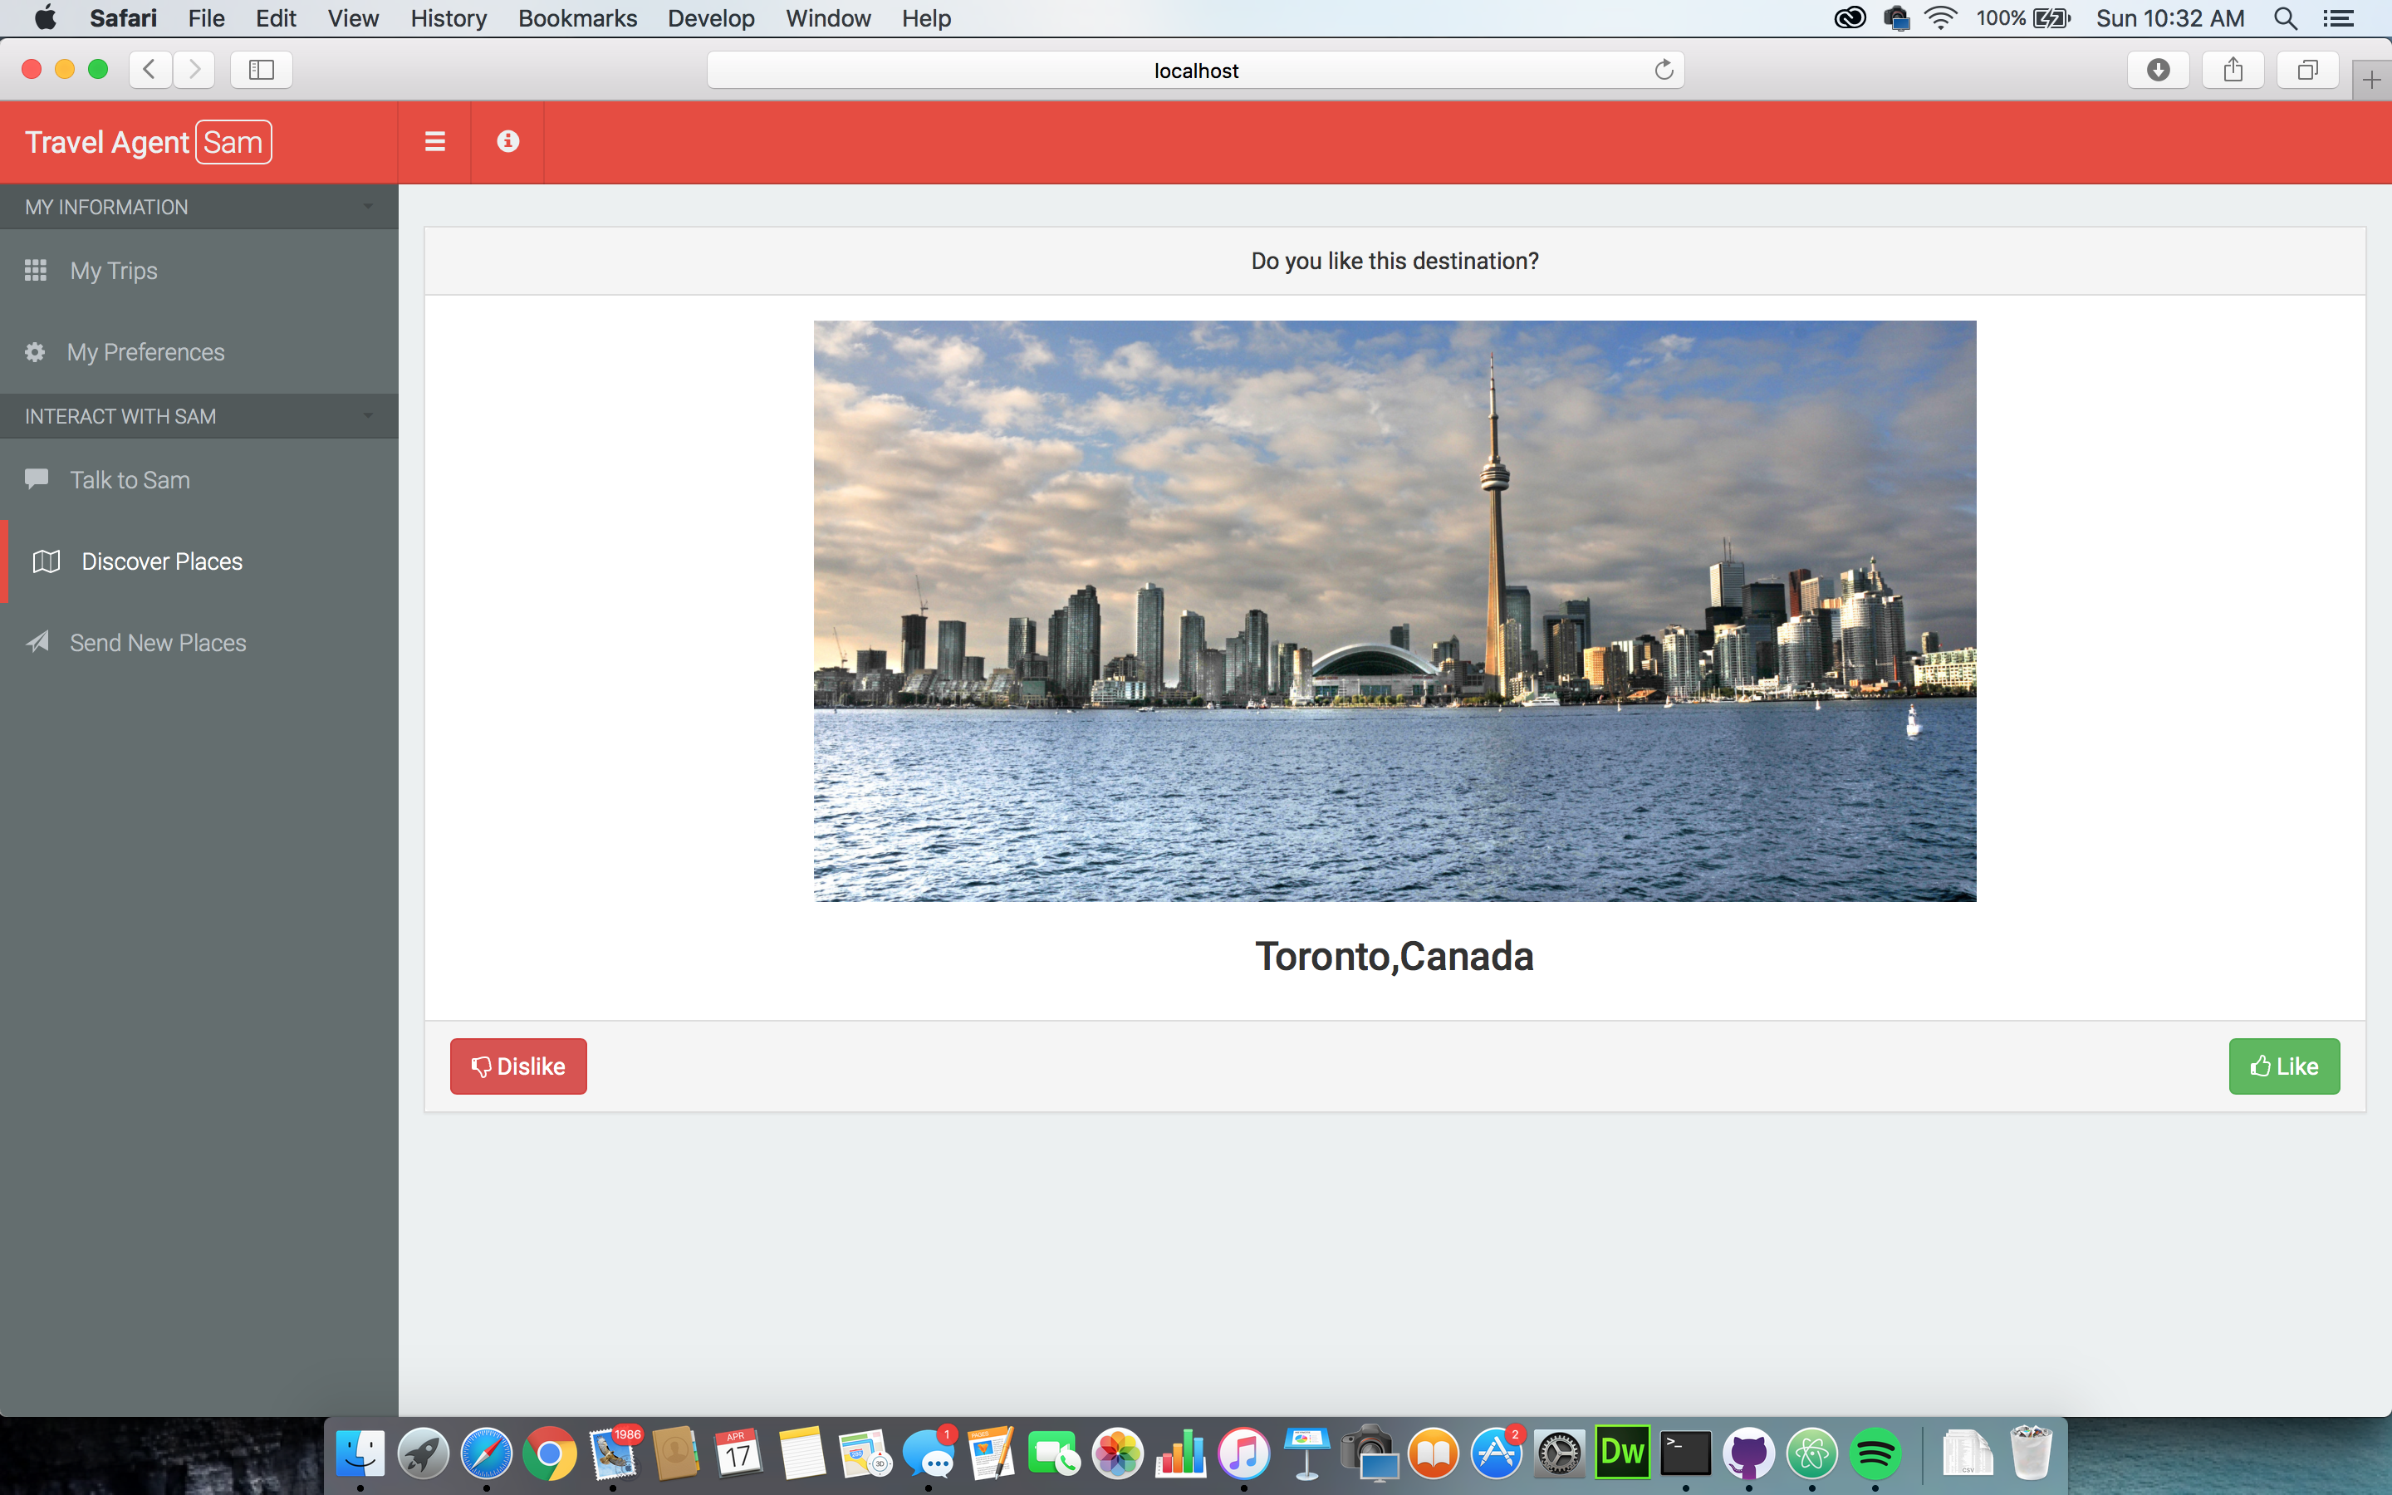Click the localhost address bar
The image size is (2392, 1495).
pos(1194,71)
